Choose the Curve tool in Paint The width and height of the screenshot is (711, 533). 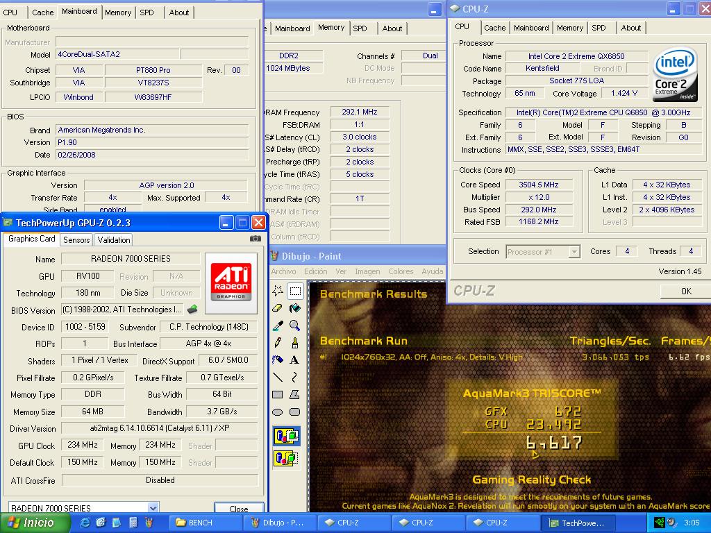pos(294,377)
